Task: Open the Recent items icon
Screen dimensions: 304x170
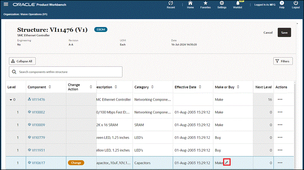Action: (171, 3)
